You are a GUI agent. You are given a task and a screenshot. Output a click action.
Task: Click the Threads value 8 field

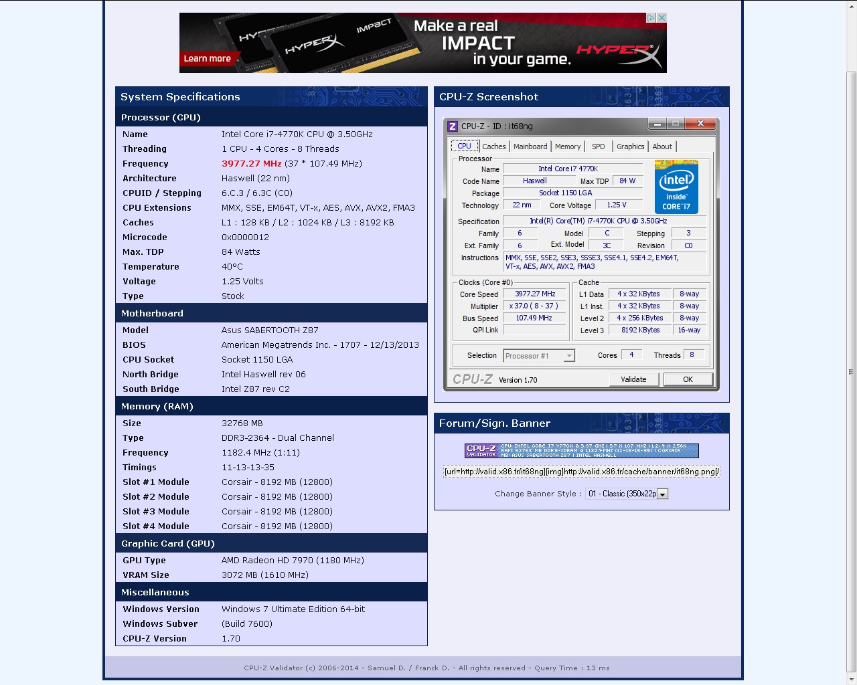[x=692, y=355]
